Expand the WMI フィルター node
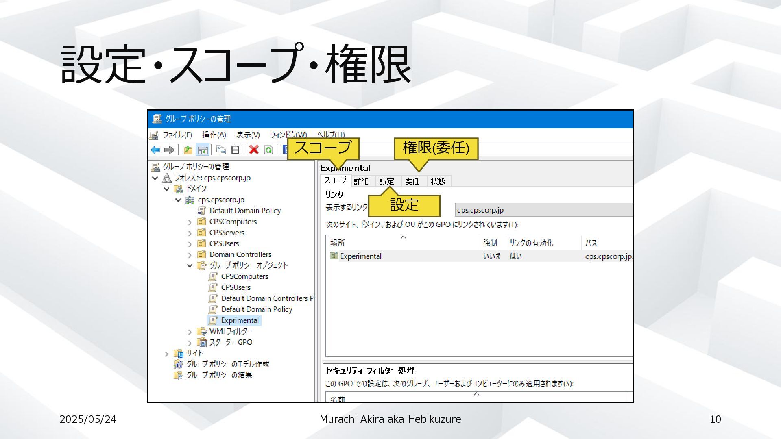This screenshot has width=781, height=439. 190,332
